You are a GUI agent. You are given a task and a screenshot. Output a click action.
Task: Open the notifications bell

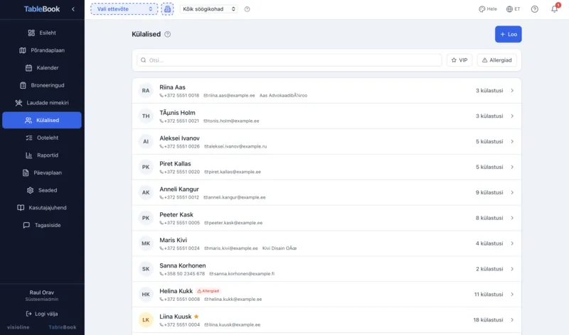554,9
